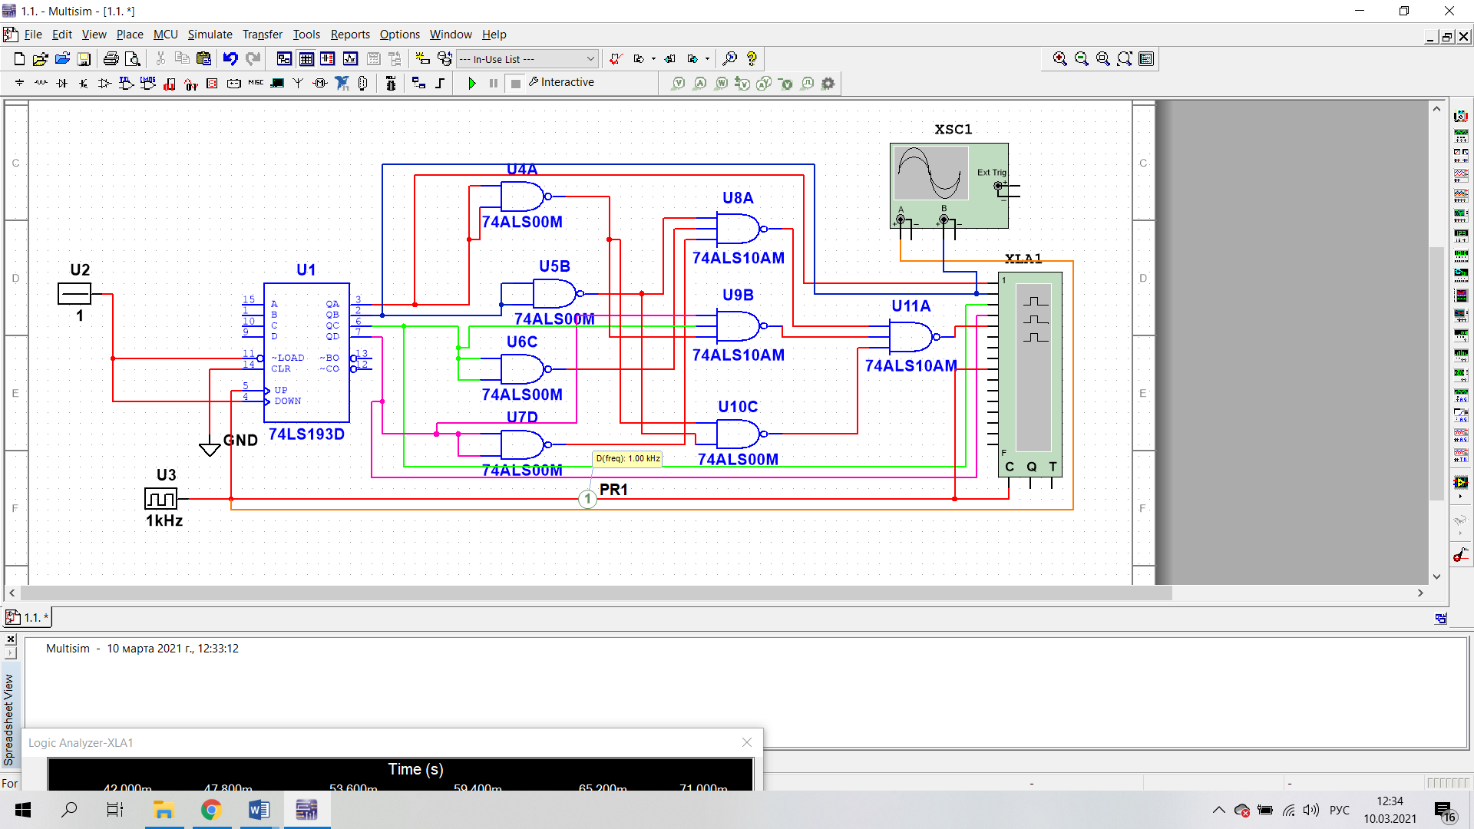Open an existing file
The height and width of the screenshot is (829, 1474).
(x=41, y=59)
